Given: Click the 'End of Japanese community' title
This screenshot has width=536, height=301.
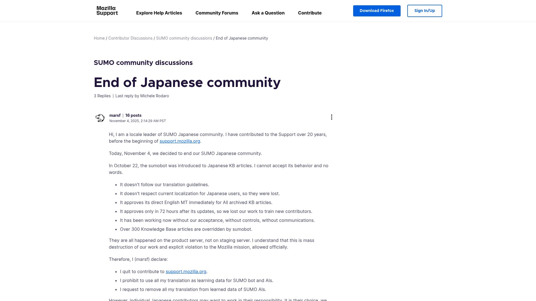Looking at the screenshot, I should [187, 82].
